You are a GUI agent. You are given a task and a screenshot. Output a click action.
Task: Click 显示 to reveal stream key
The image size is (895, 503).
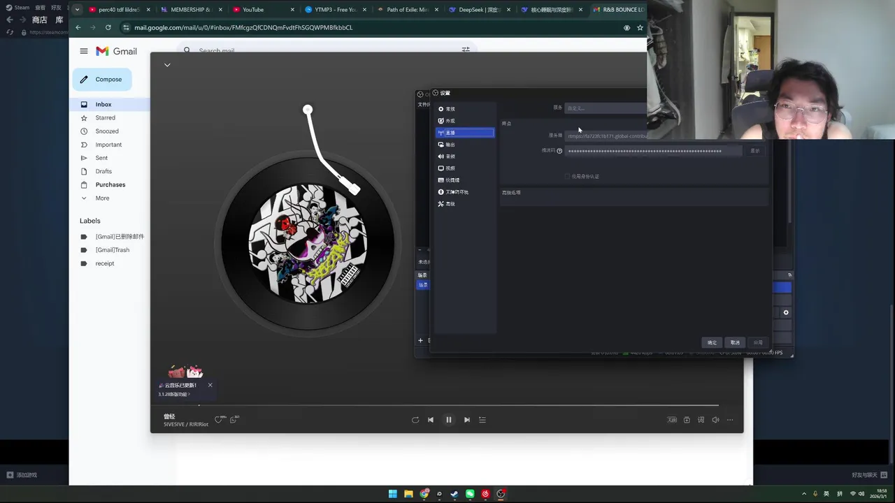755,151
